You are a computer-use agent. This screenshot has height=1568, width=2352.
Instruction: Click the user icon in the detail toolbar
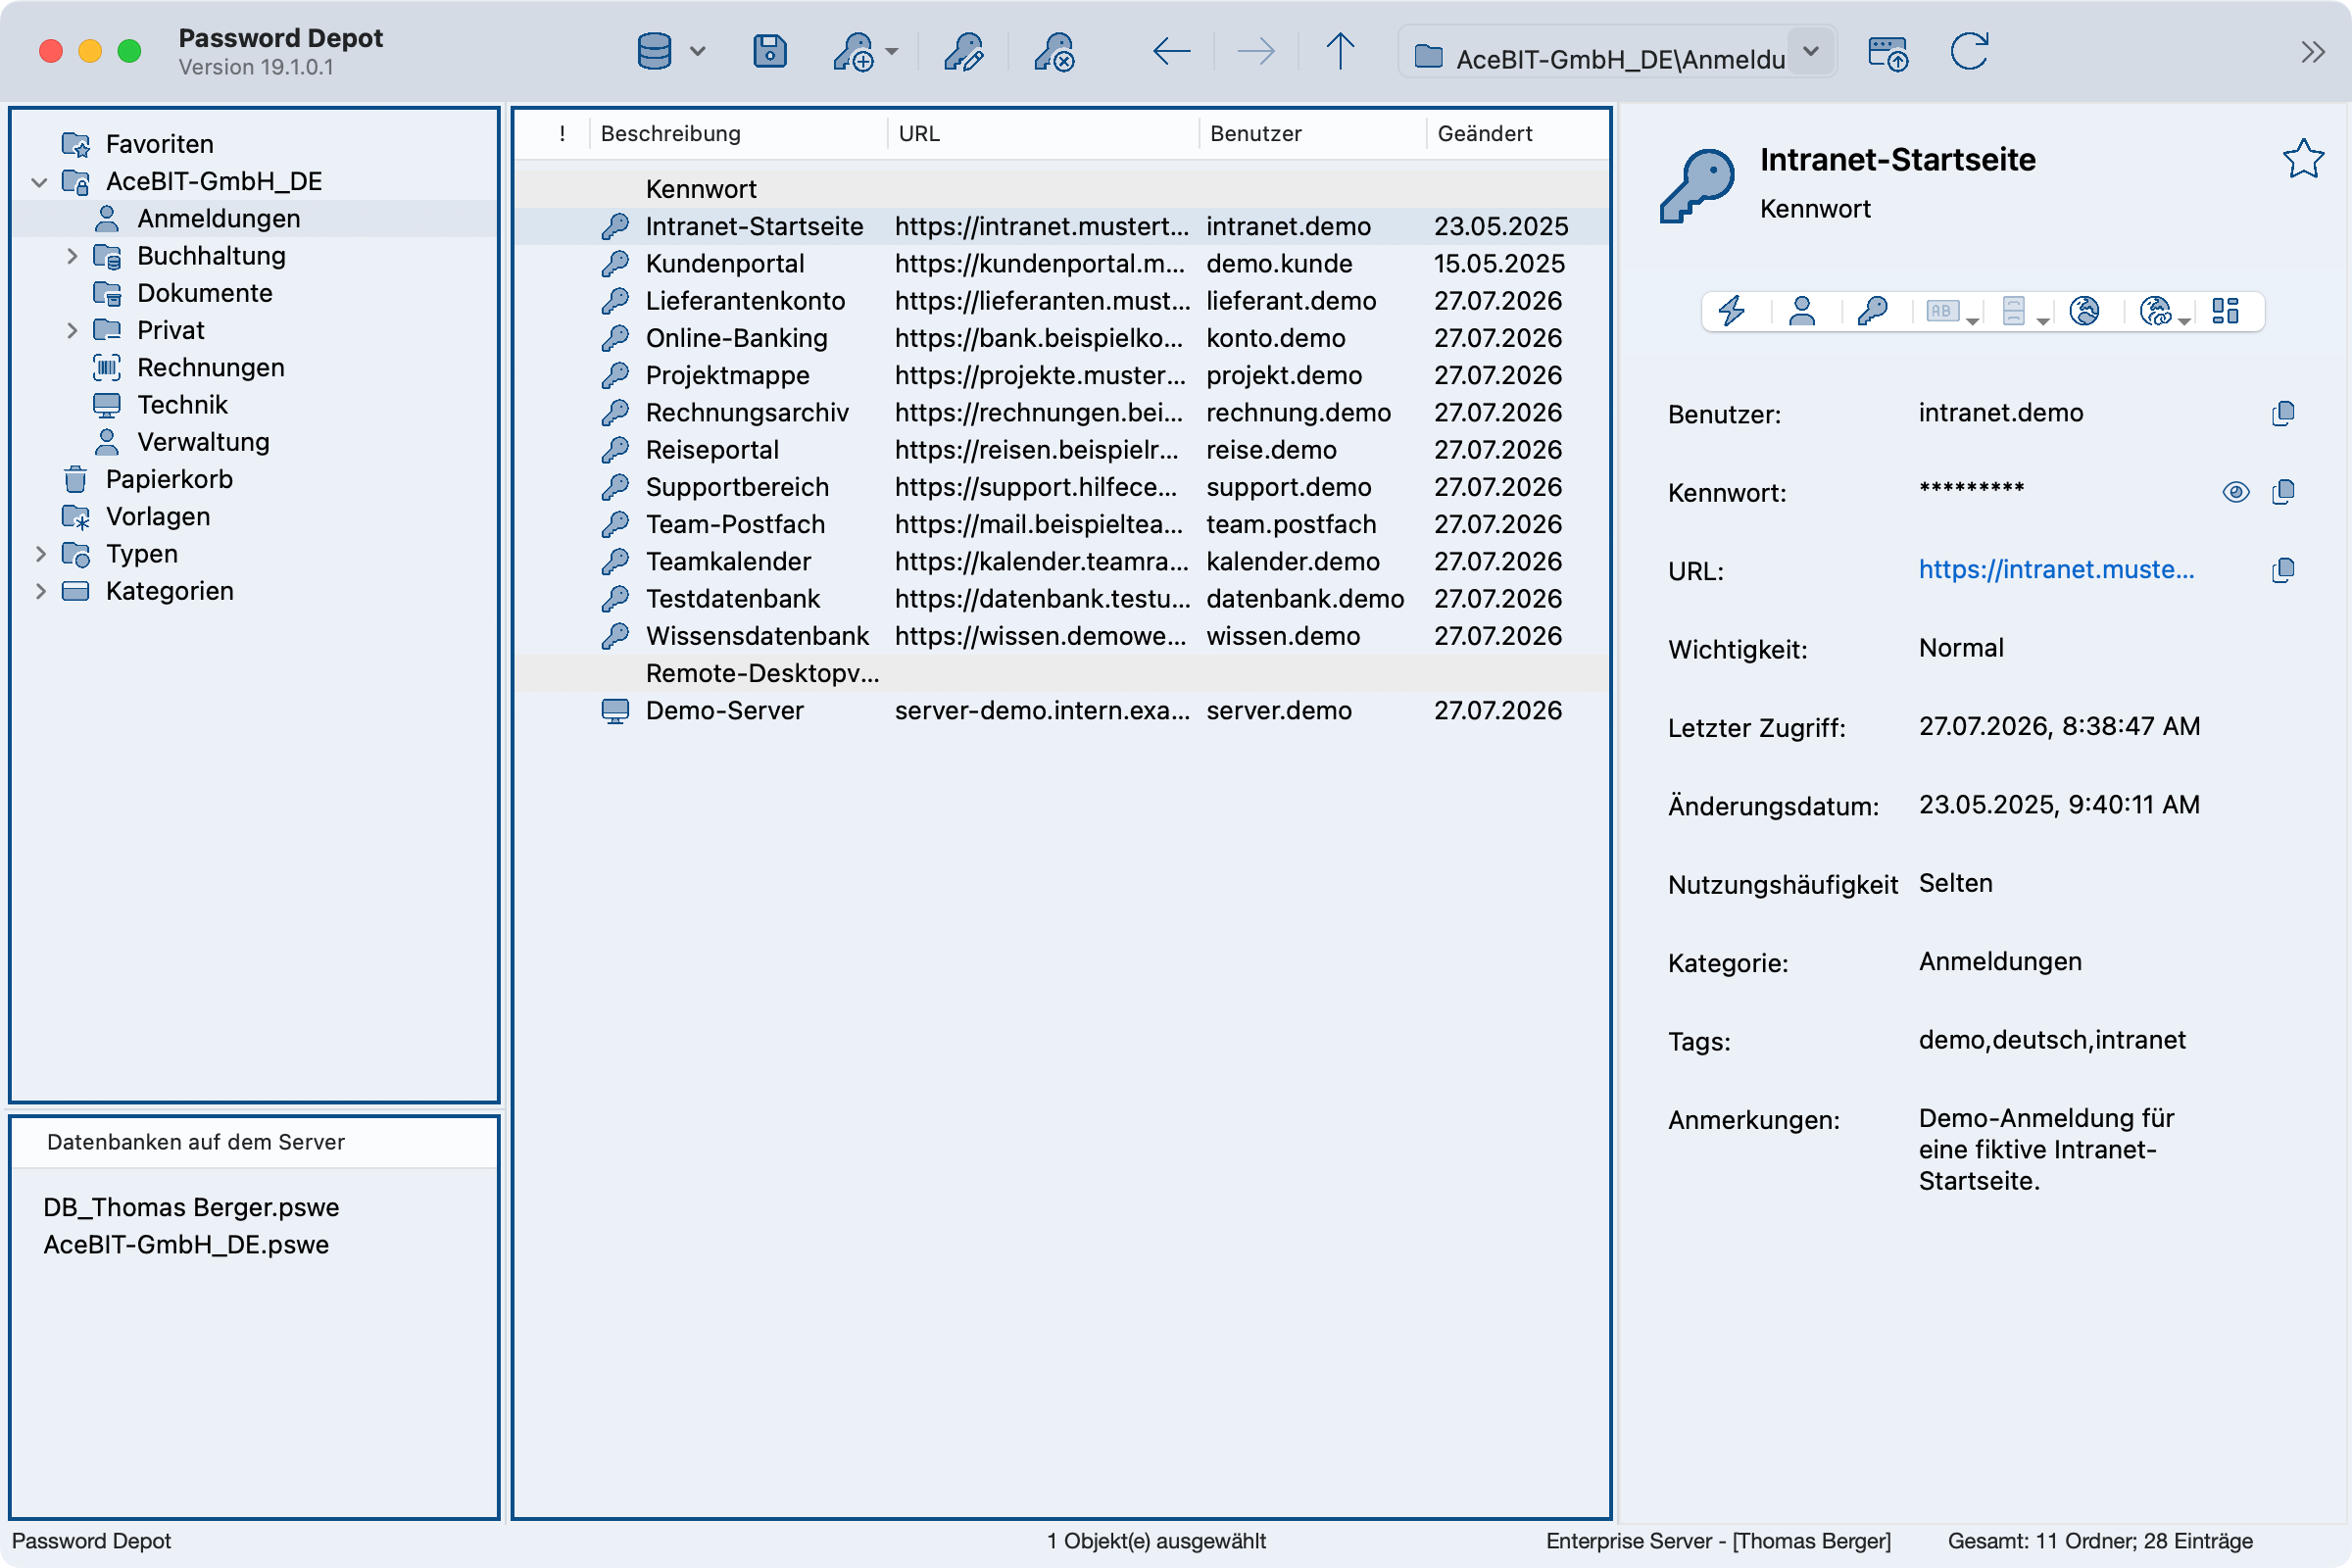[x=1802, y=311]
